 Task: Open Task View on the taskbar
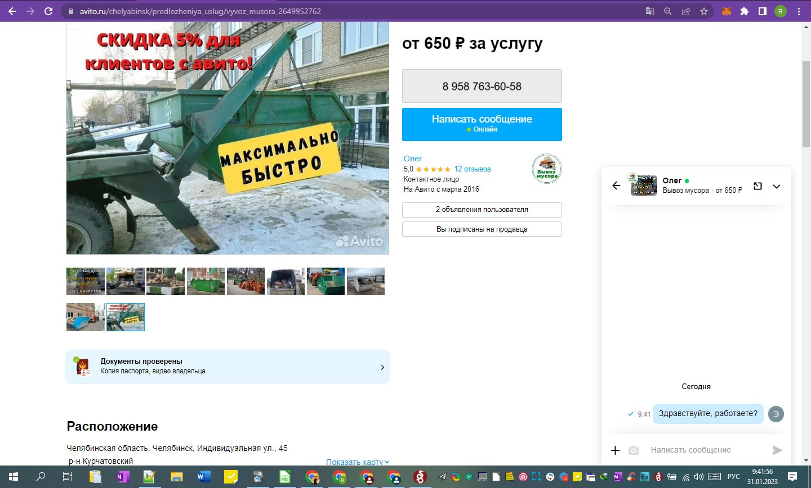(x=67, y=477)
